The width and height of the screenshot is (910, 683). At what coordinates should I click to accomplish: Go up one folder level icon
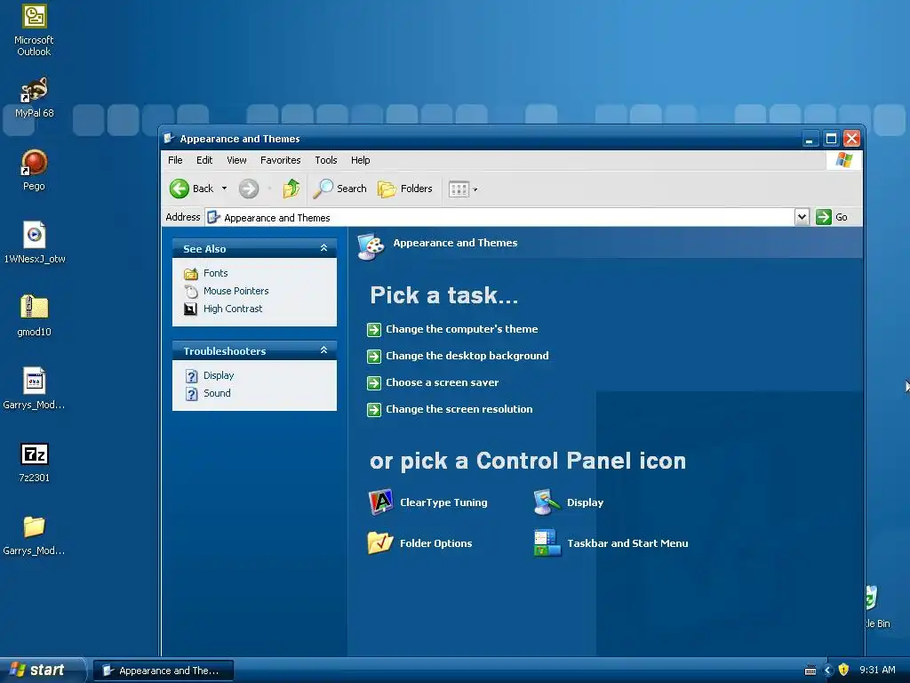291,189
